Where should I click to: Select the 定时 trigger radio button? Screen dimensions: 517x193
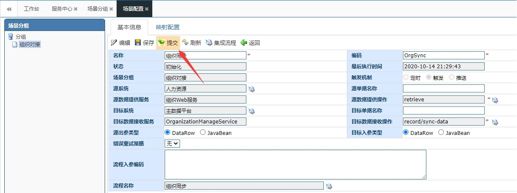coord(406,78)
